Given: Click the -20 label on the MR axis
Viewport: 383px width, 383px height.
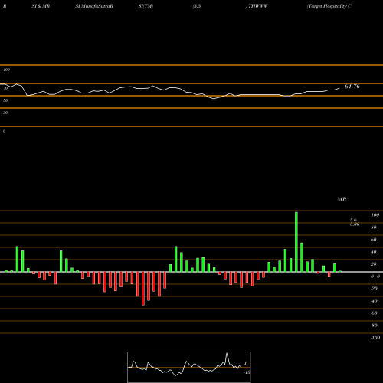Looking at the screenshot, I should pyautogui.click(x=374, y=289).
